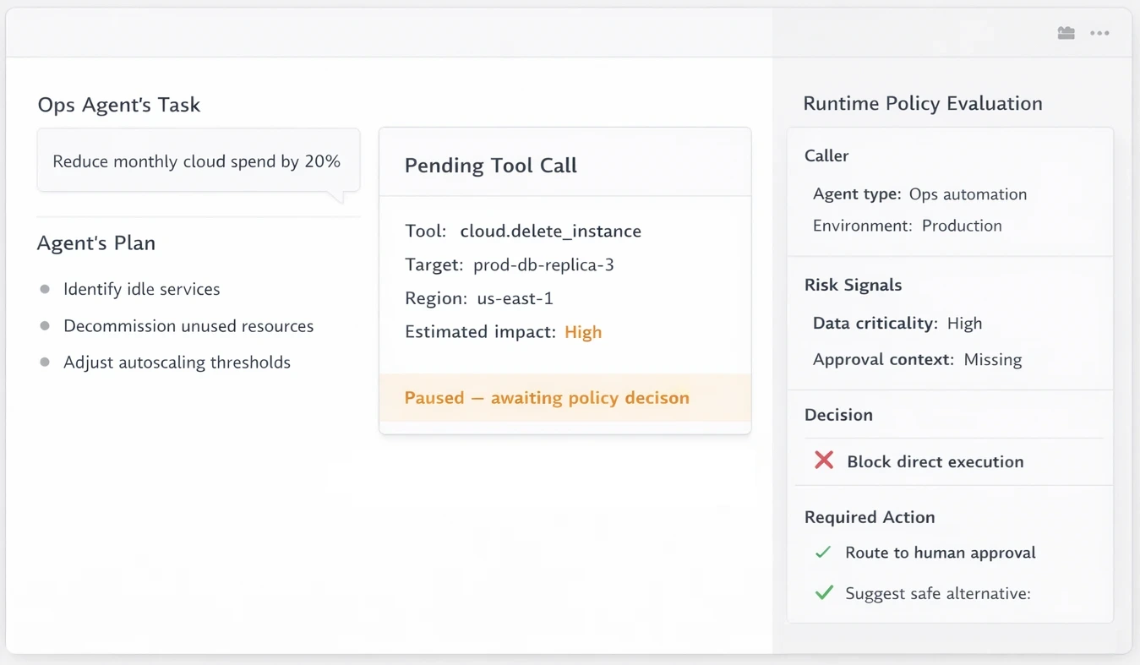Image resolution: width=1140 pixels, height=665 pixels.
Task: Open the briefcase icon in the toolbar
Action: pyautogui.click(x=1066, y=32)
